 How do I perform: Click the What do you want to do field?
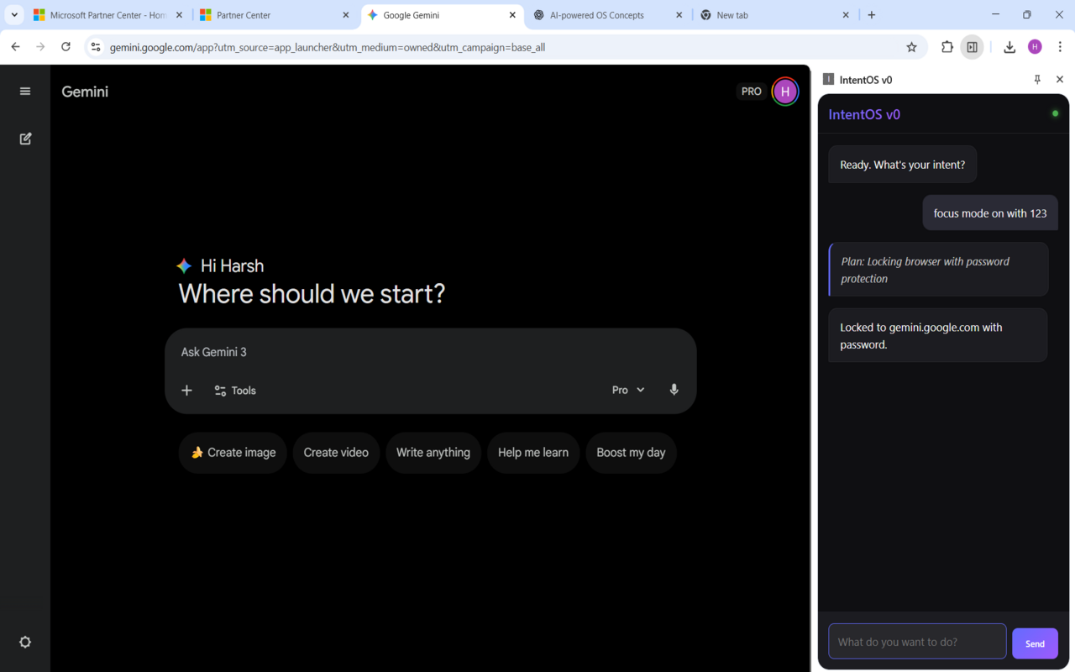pos(917,642)
